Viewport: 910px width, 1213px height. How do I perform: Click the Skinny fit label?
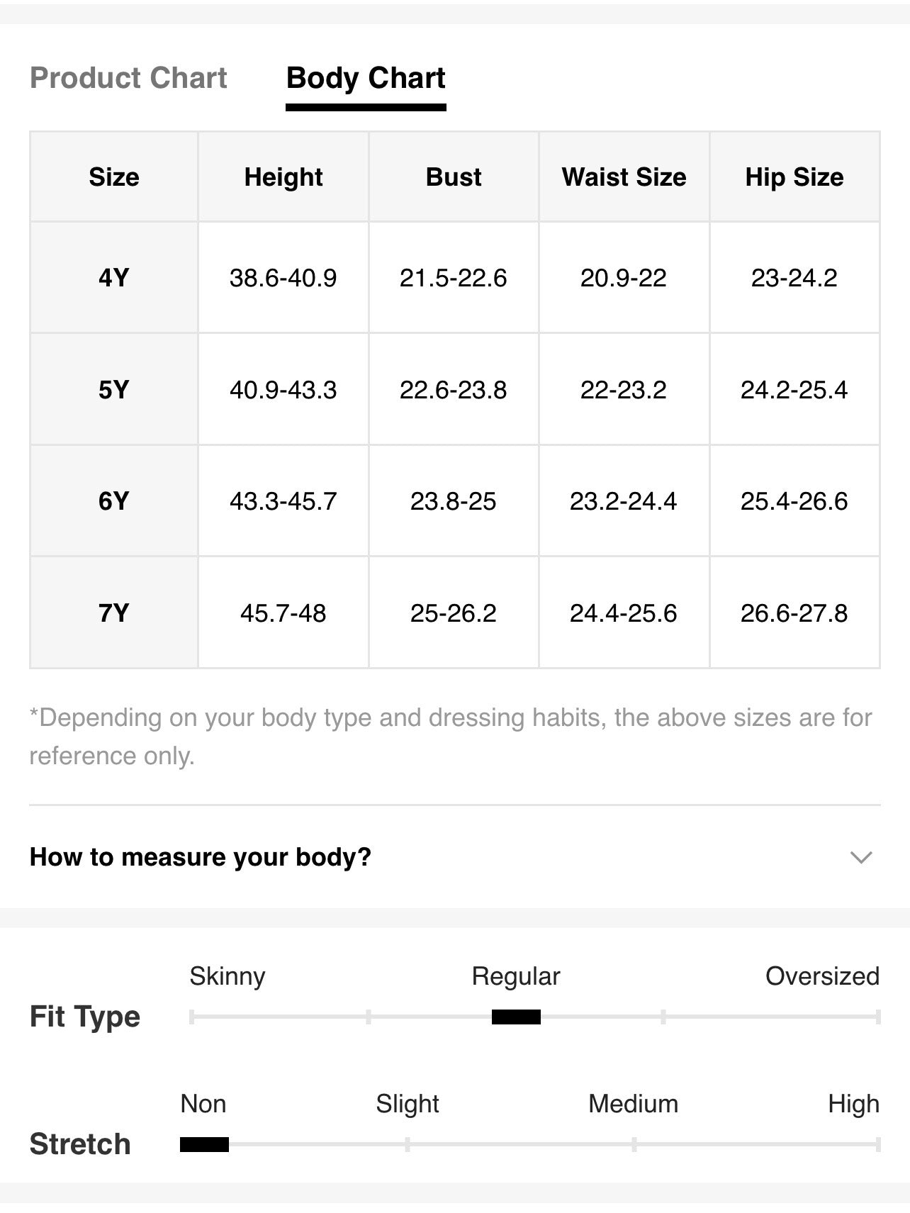pos(227,976)
